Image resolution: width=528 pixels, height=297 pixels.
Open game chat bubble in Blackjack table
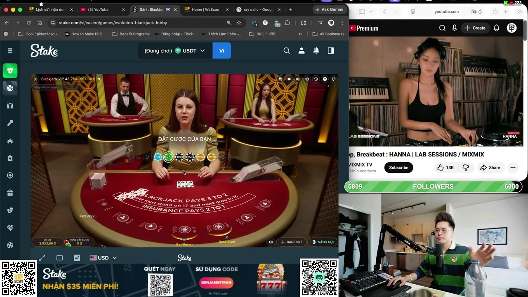pos(280,79)
